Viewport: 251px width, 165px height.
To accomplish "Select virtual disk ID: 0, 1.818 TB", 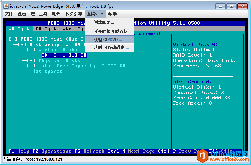I will [64, 55].
